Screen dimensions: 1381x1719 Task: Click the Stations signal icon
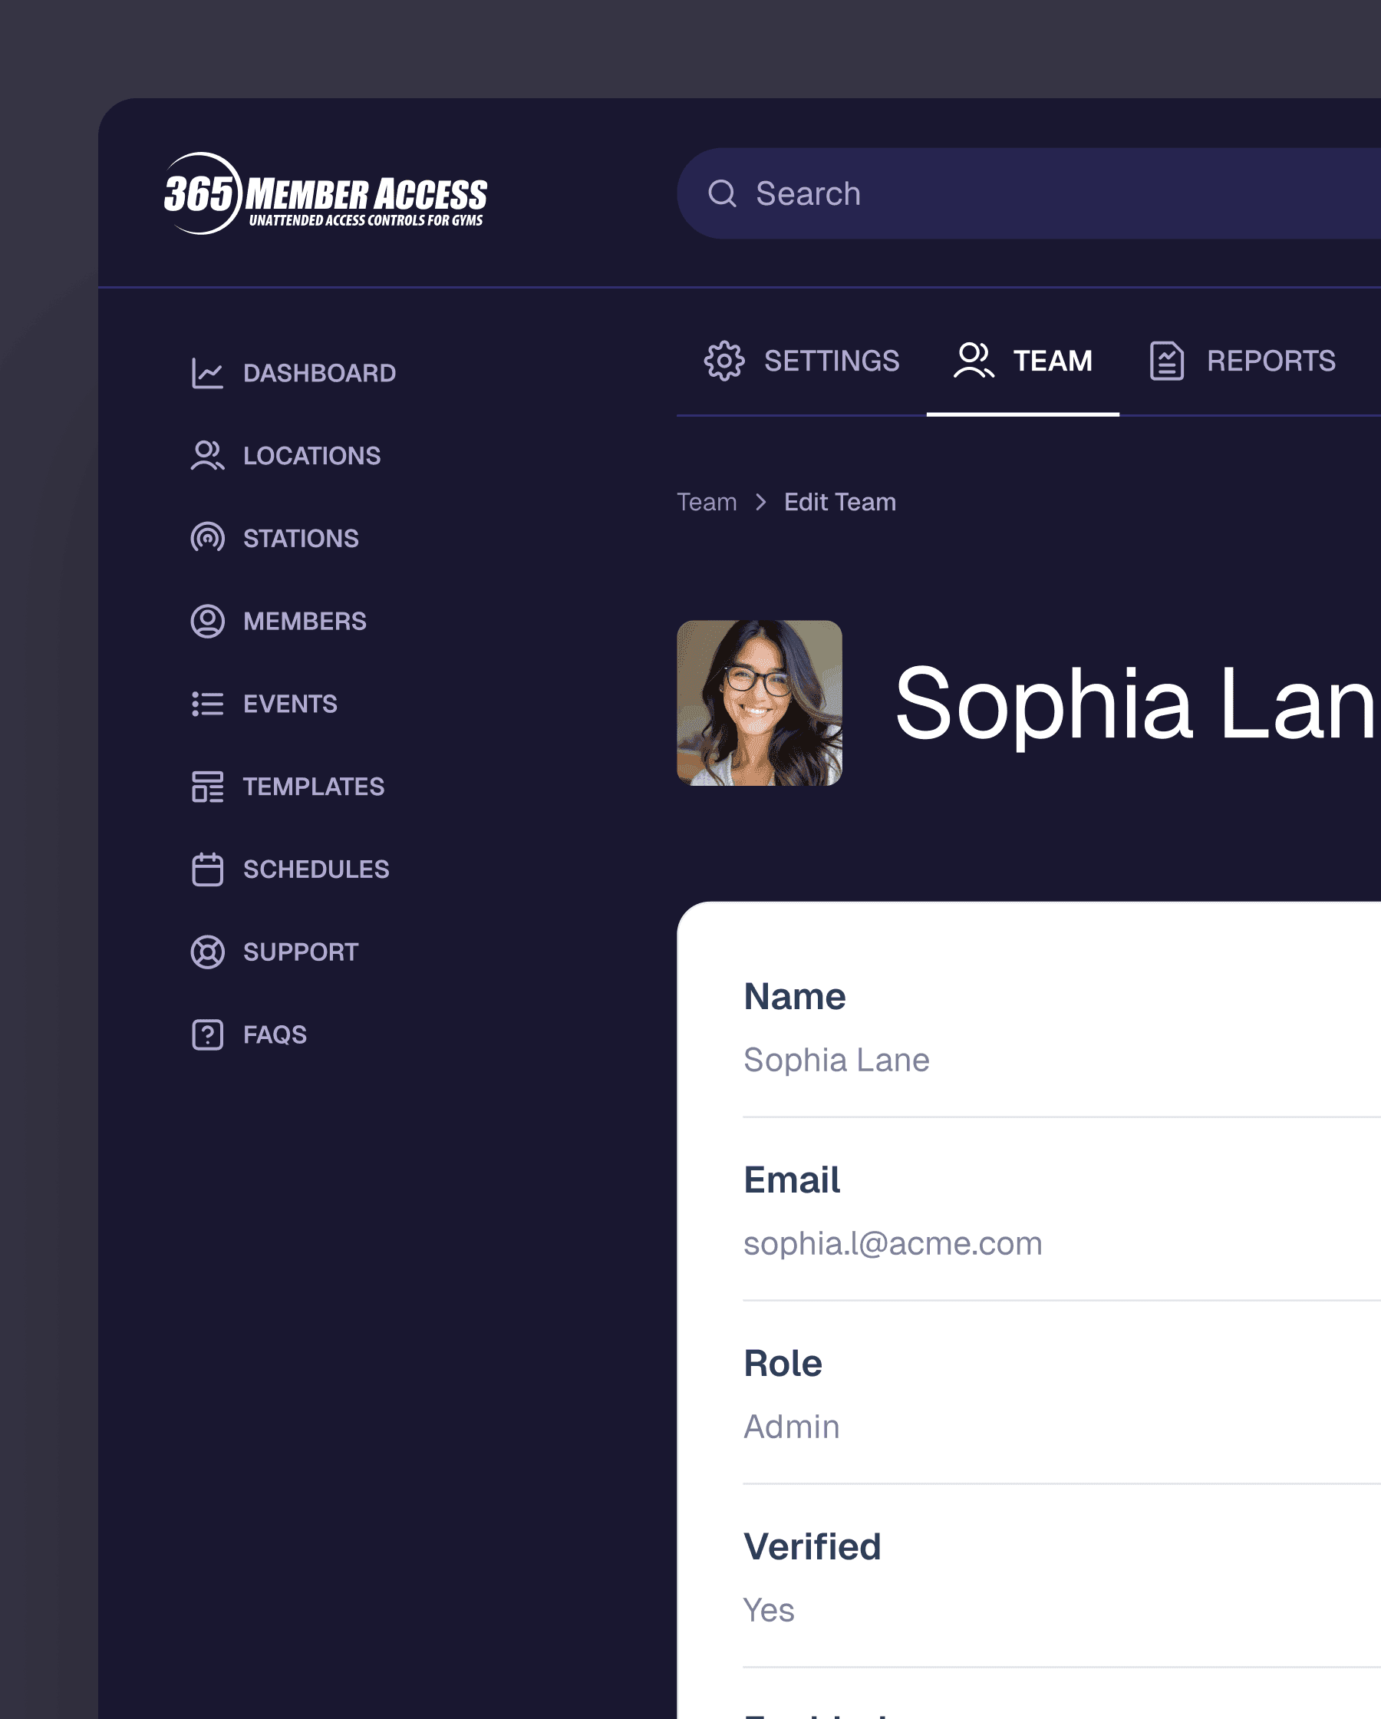point(207,538)
